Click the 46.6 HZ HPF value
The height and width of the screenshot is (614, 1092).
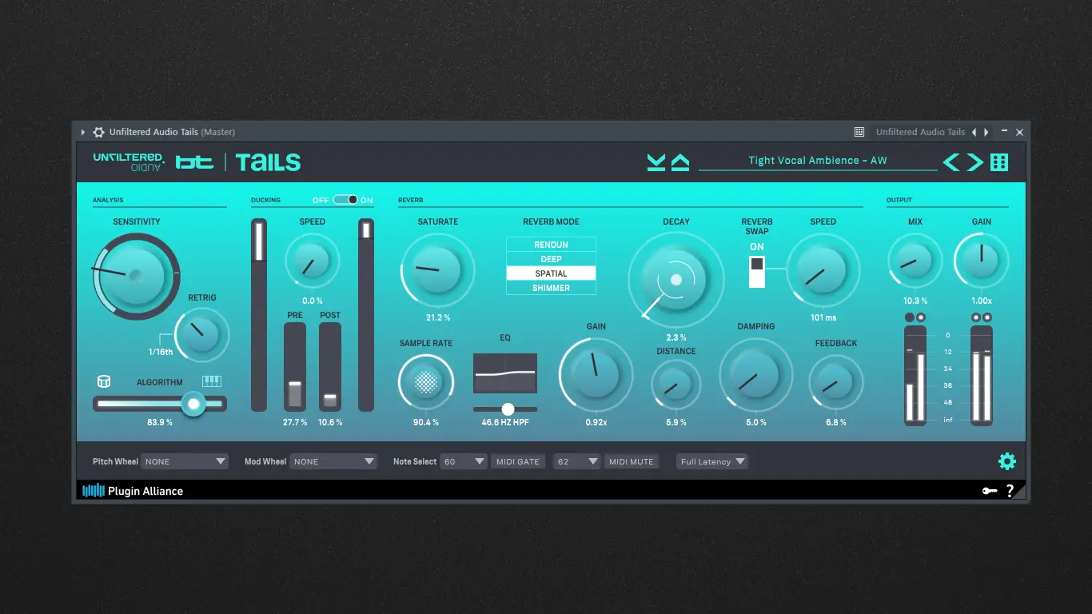(505, 422)
